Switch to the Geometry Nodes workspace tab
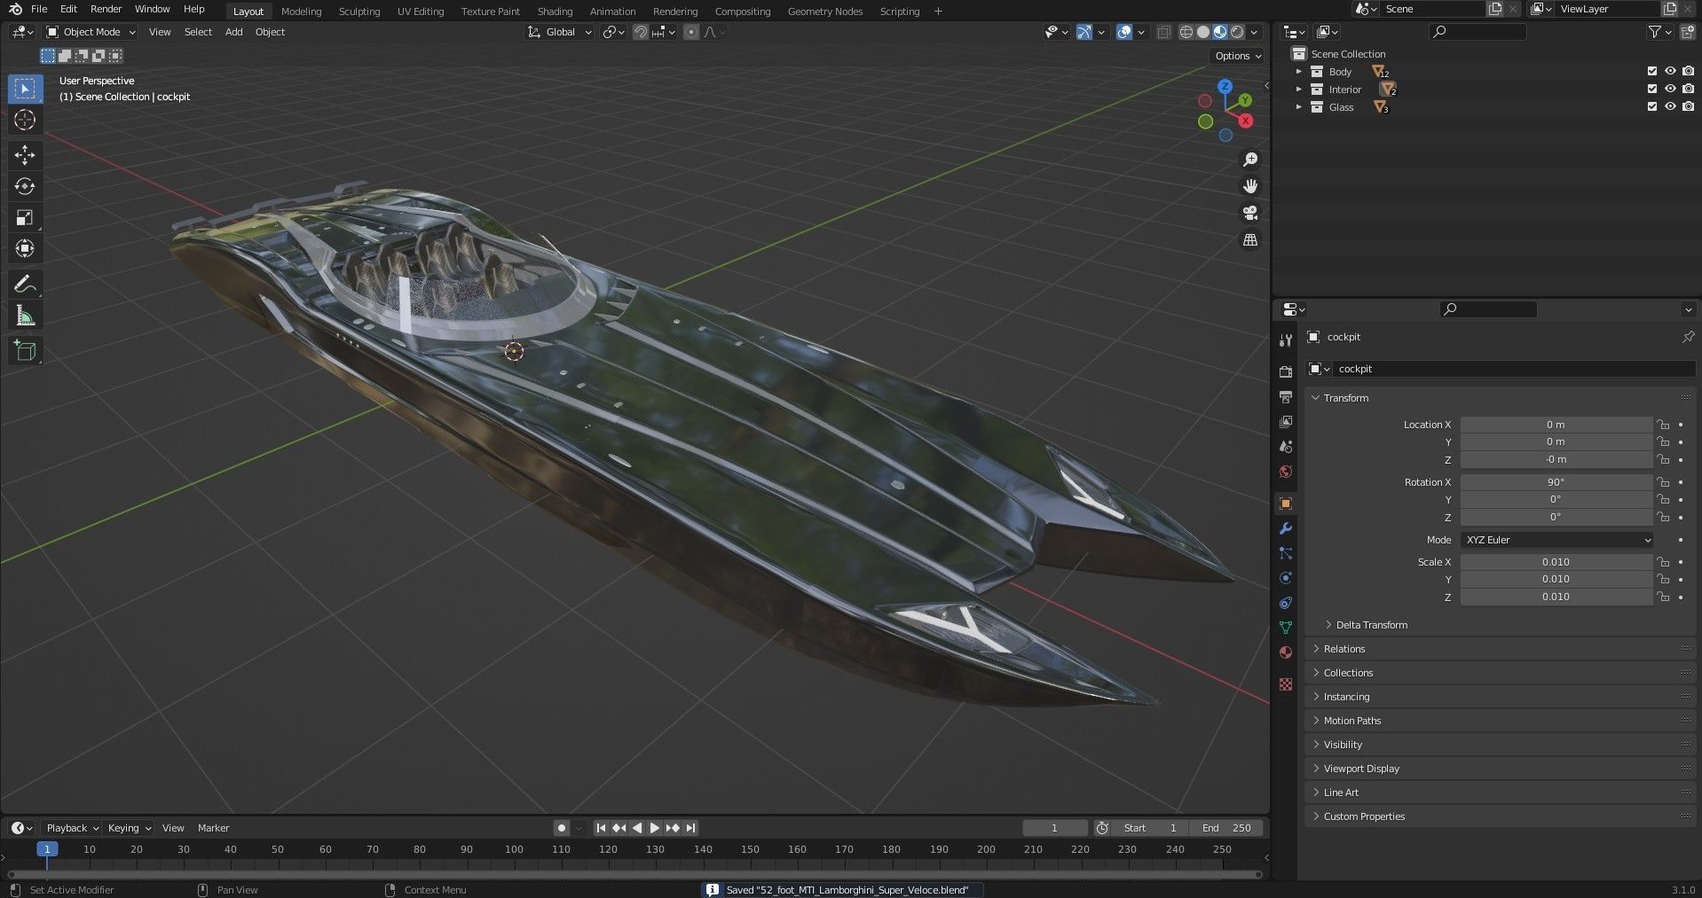The width and height of the screenshot is (1702, 898). pos(824,12)
